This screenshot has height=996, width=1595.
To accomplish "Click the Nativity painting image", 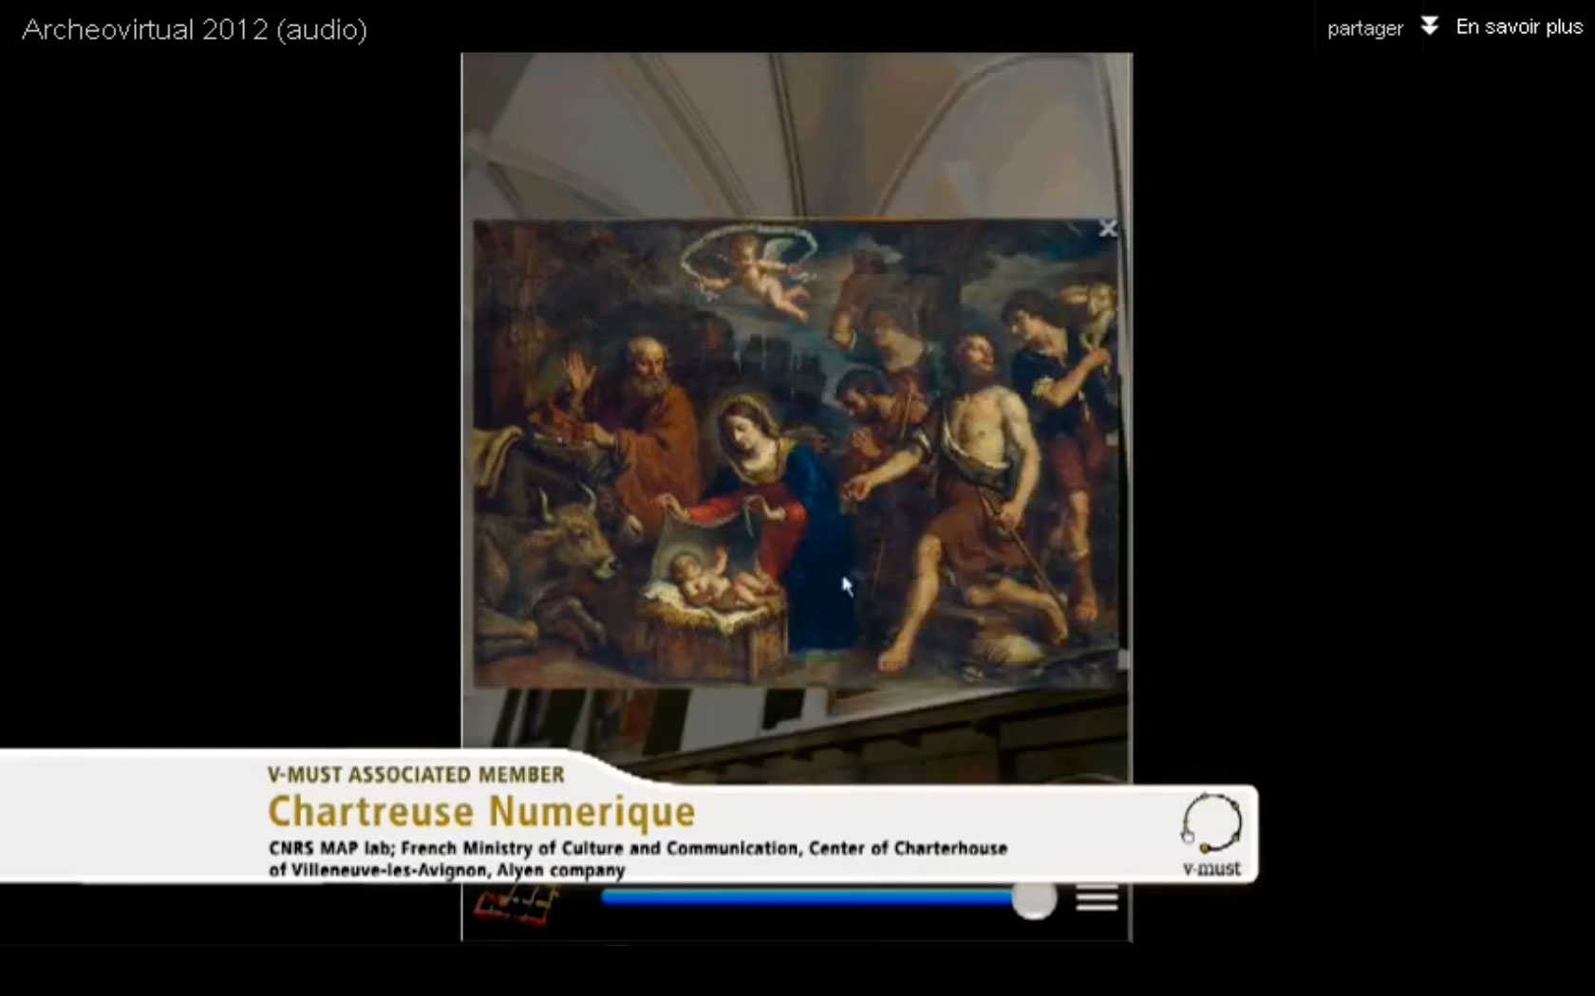I will point(796,453).
